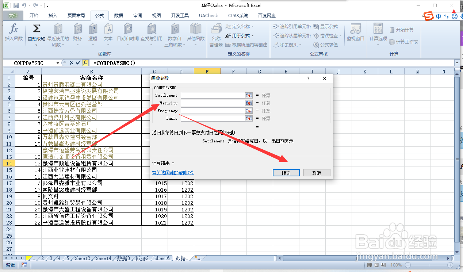463x272 pixels.
Task: Expand the Use in Formula (用于公式) dropdown
Action: (x=252, y=35)
